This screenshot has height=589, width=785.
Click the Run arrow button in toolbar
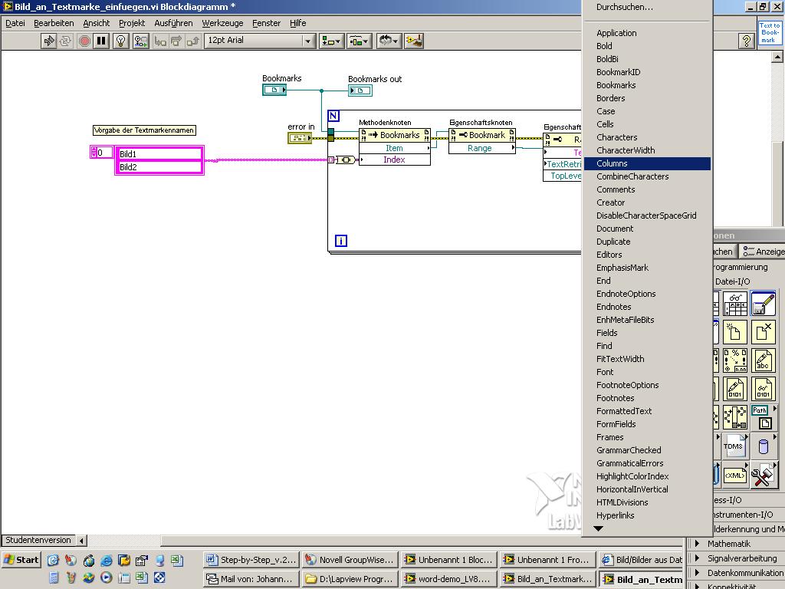[49, 41]
